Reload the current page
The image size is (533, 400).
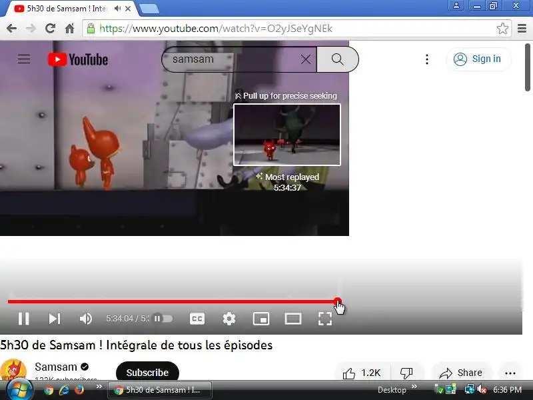coord(51,29)
